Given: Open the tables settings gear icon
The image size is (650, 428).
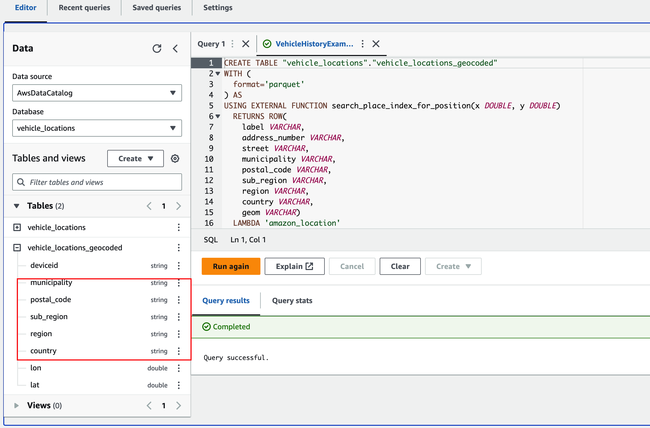Looking at the screenshot, I should click(175, 158).
